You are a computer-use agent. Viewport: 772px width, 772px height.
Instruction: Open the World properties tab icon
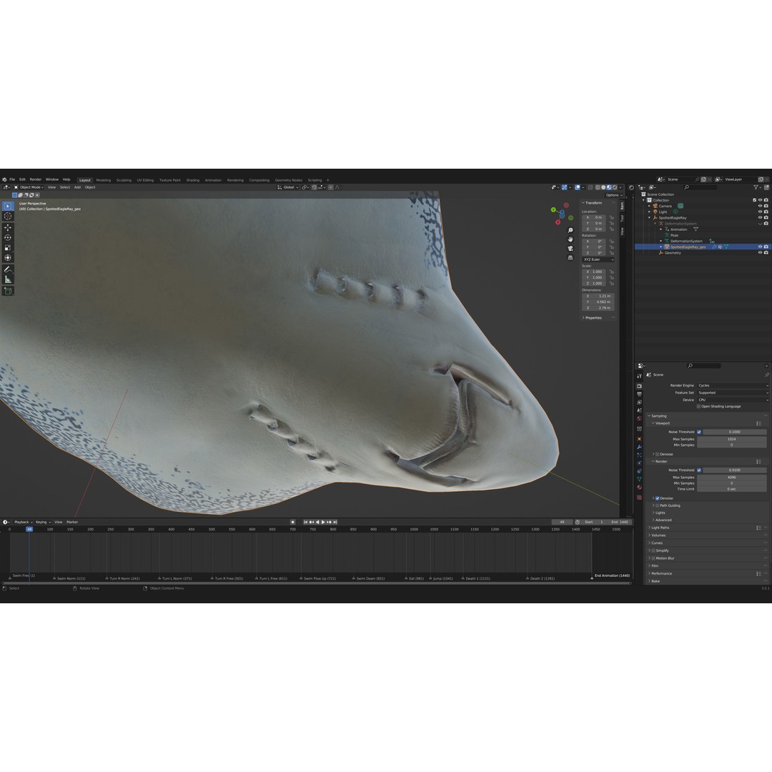click(639, 418)
